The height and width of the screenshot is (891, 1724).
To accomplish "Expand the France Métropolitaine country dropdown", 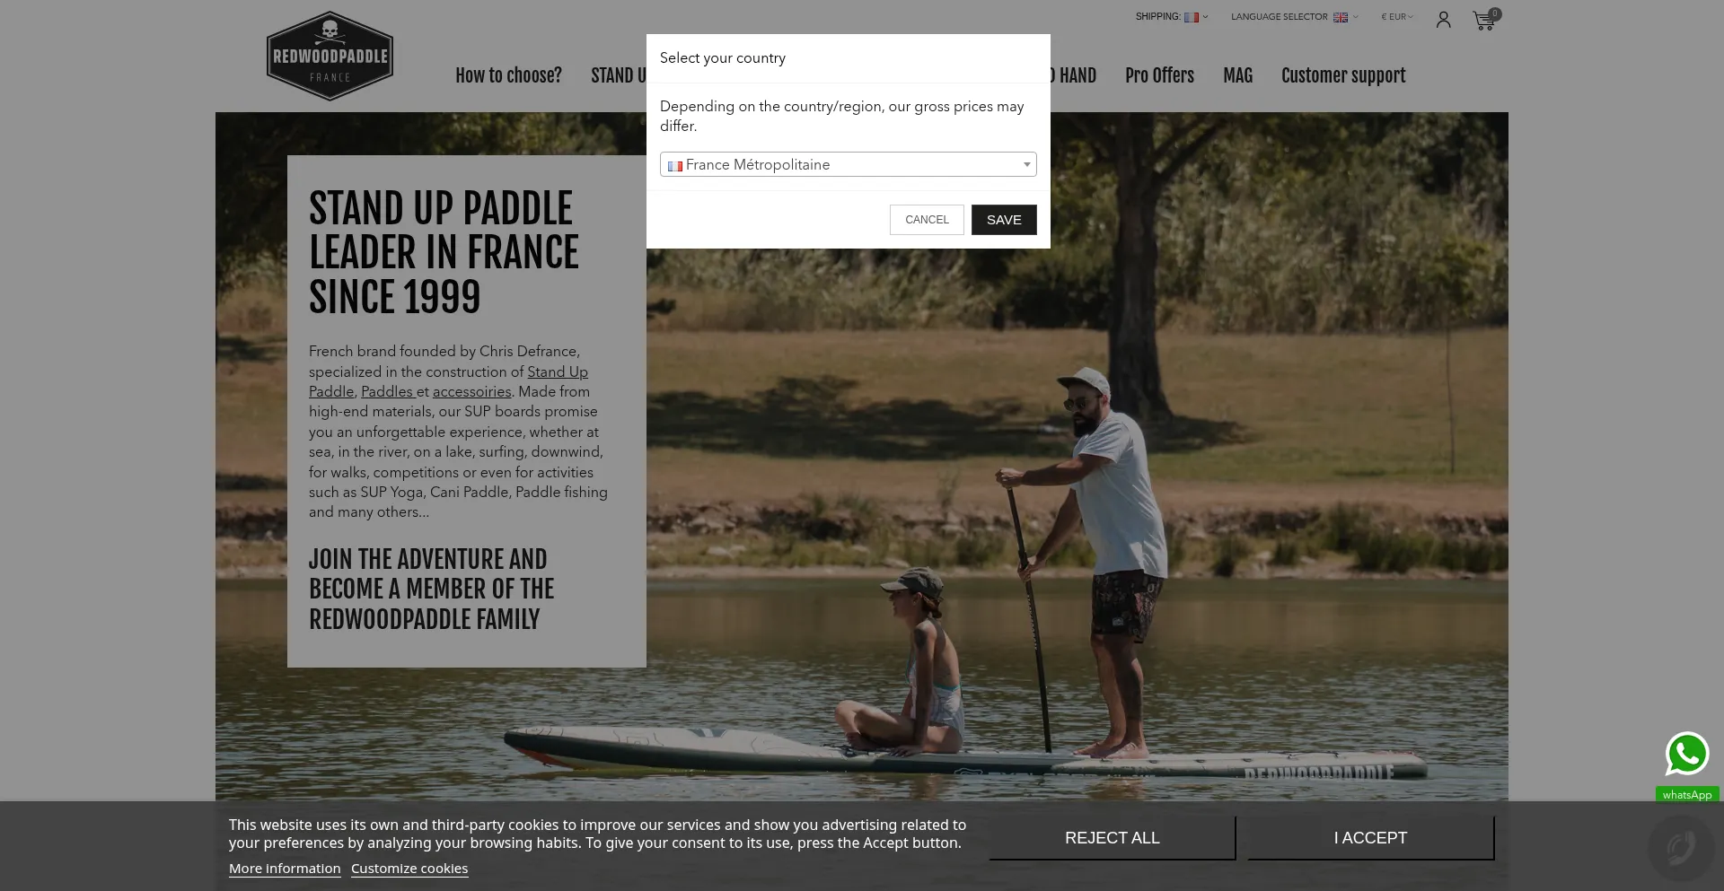I will [849, 164].
